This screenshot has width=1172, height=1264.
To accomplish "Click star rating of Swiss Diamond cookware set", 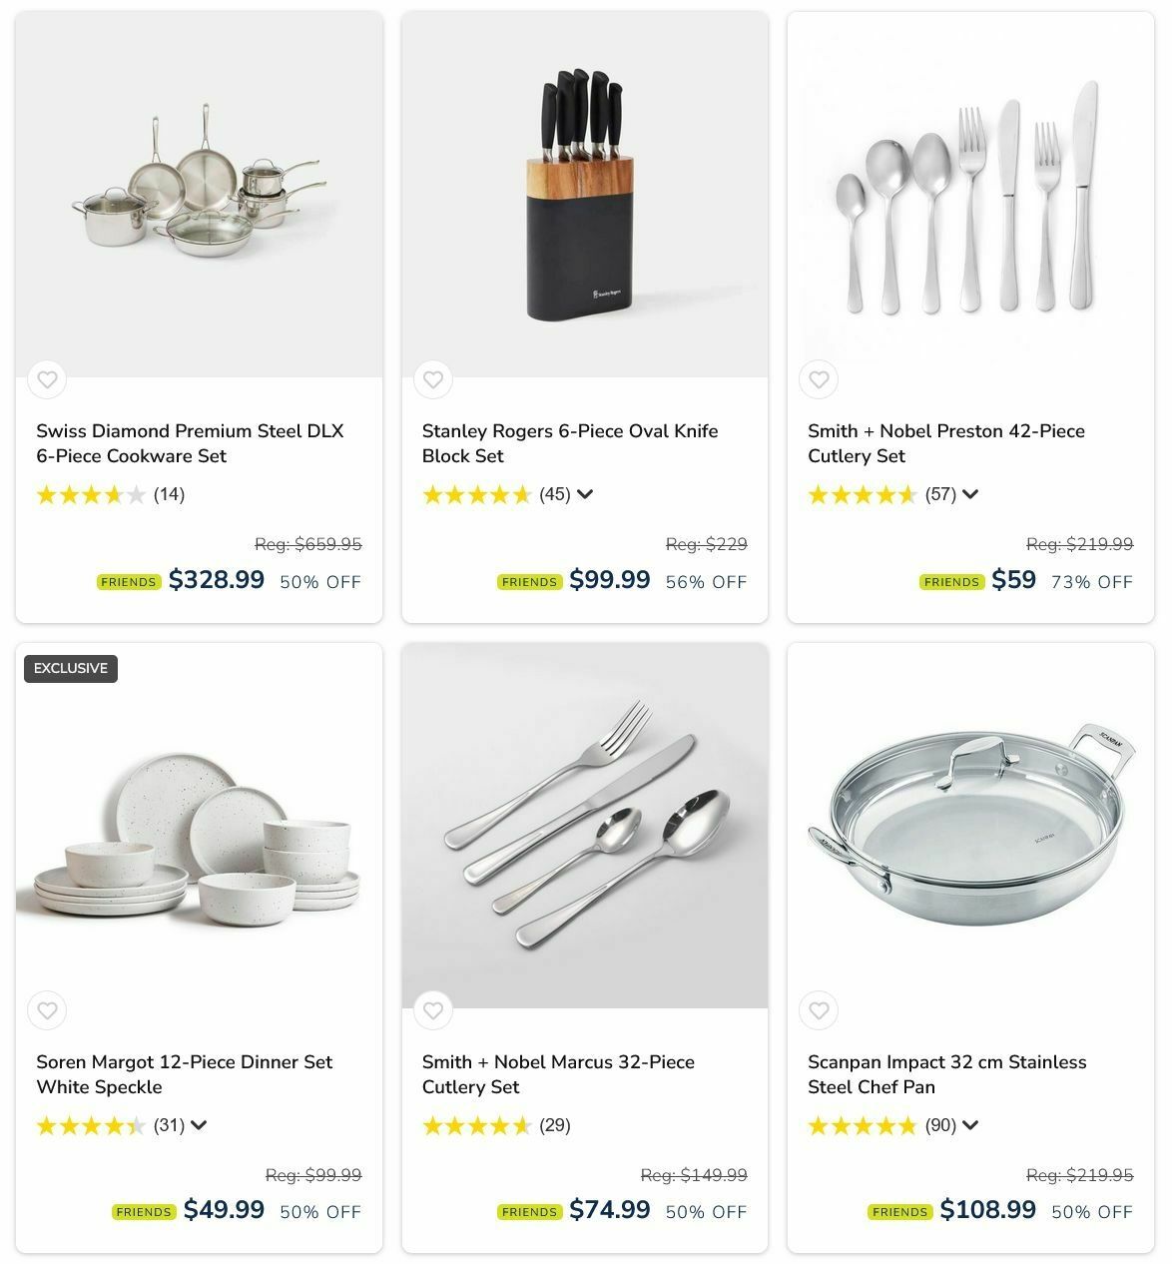I will click(91, 494).
